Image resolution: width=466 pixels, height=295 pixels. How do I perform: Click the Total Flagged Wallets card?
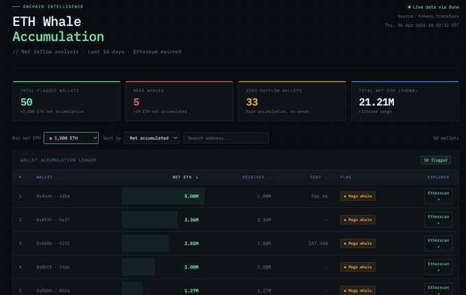tap(66, 101)
